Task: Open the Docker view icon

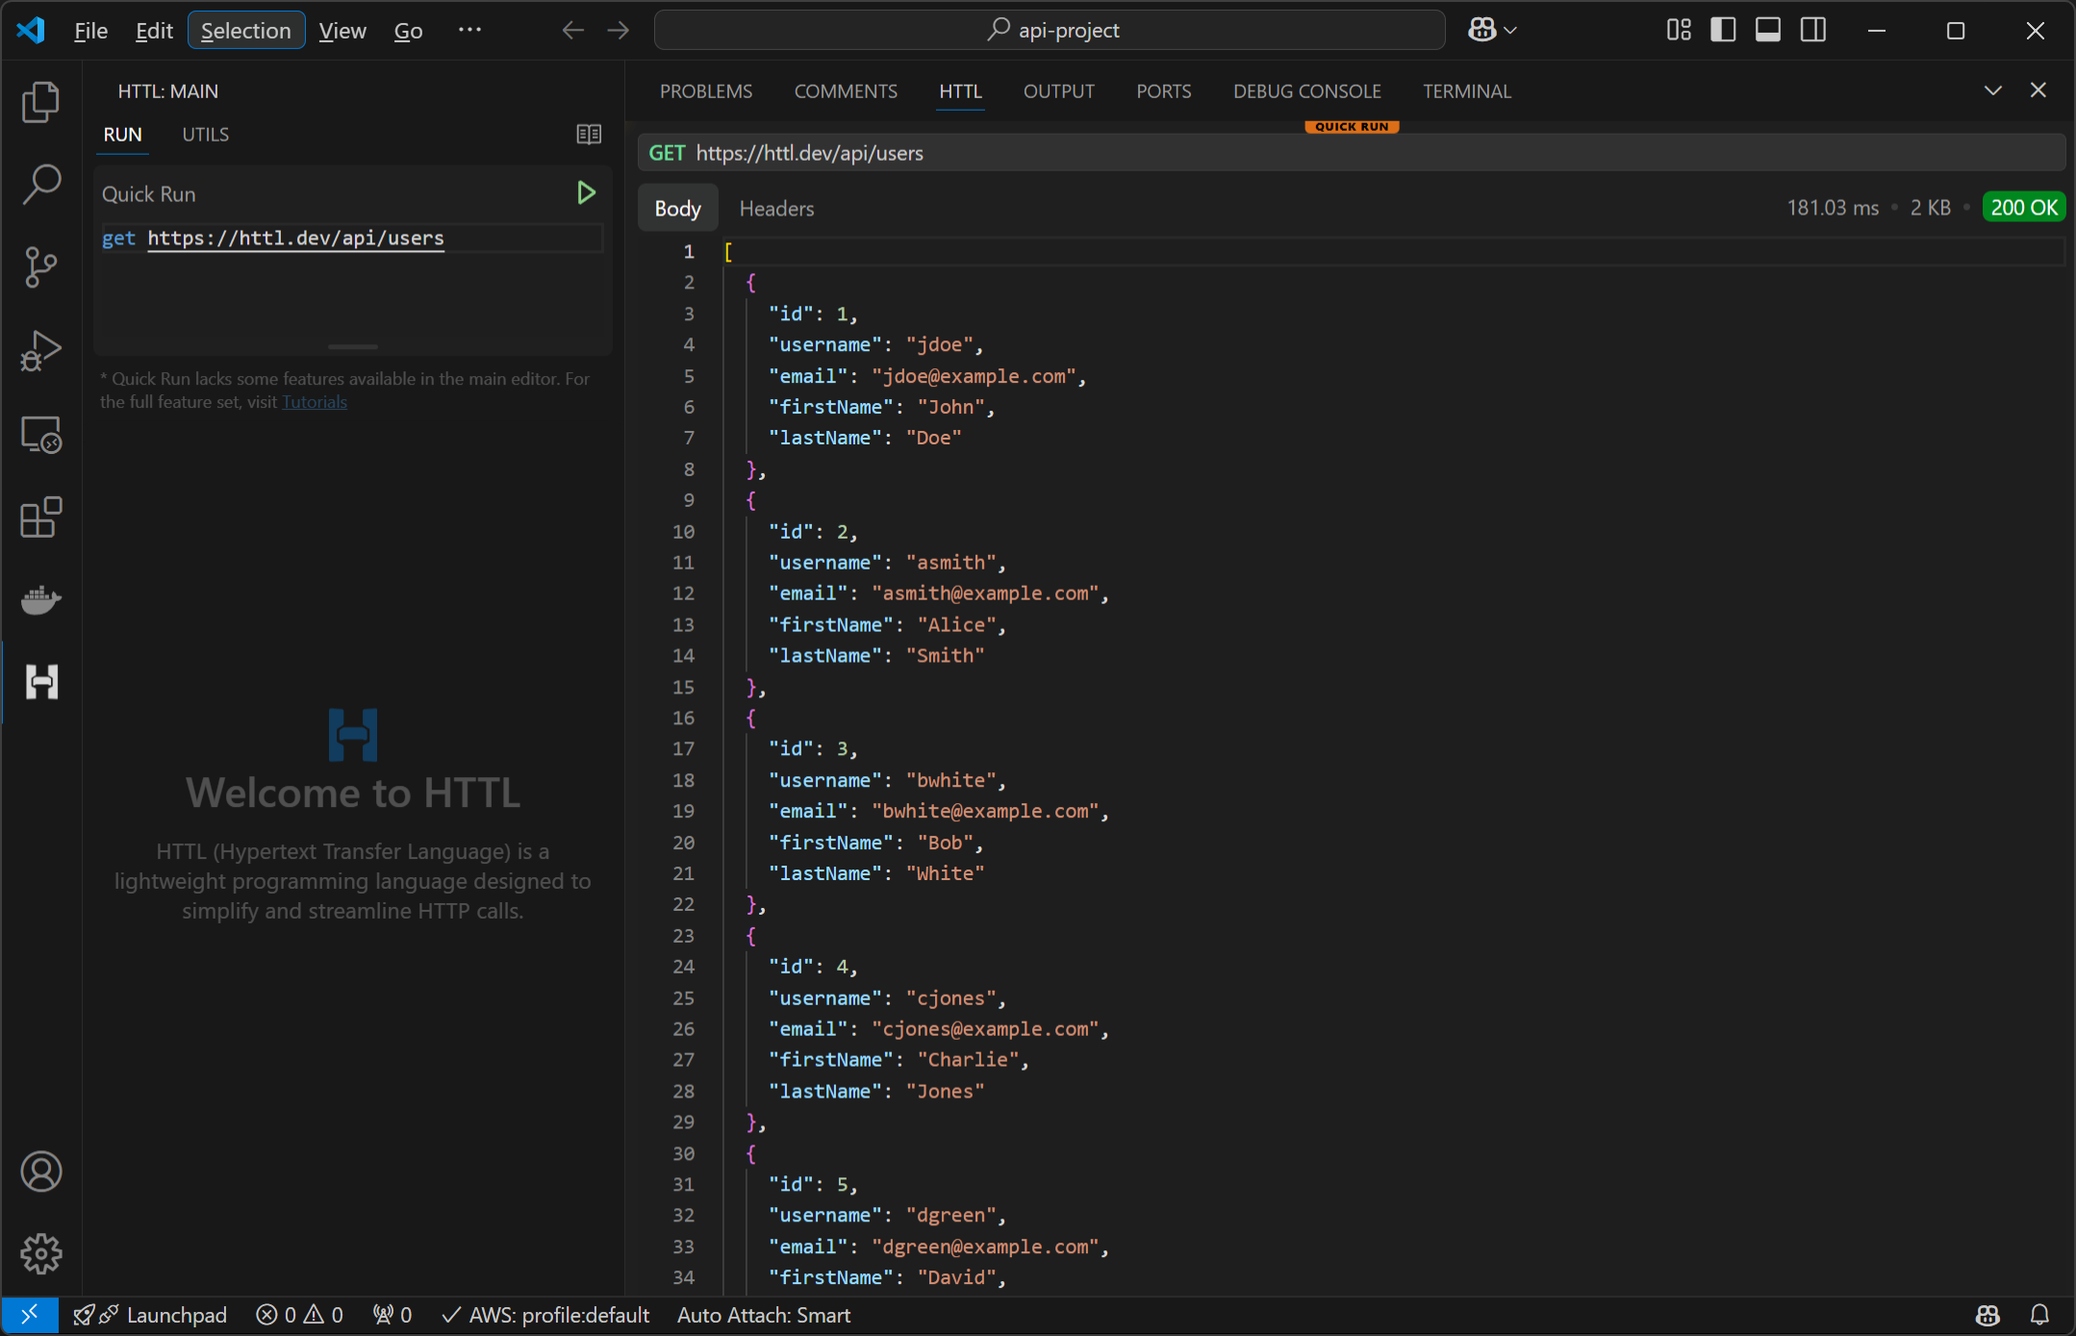Action: 40,600
